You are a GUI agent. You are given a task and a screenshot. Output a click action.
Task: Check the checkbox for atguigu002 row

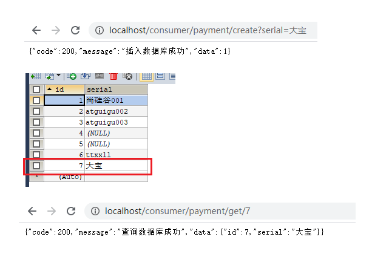[36, 111]
